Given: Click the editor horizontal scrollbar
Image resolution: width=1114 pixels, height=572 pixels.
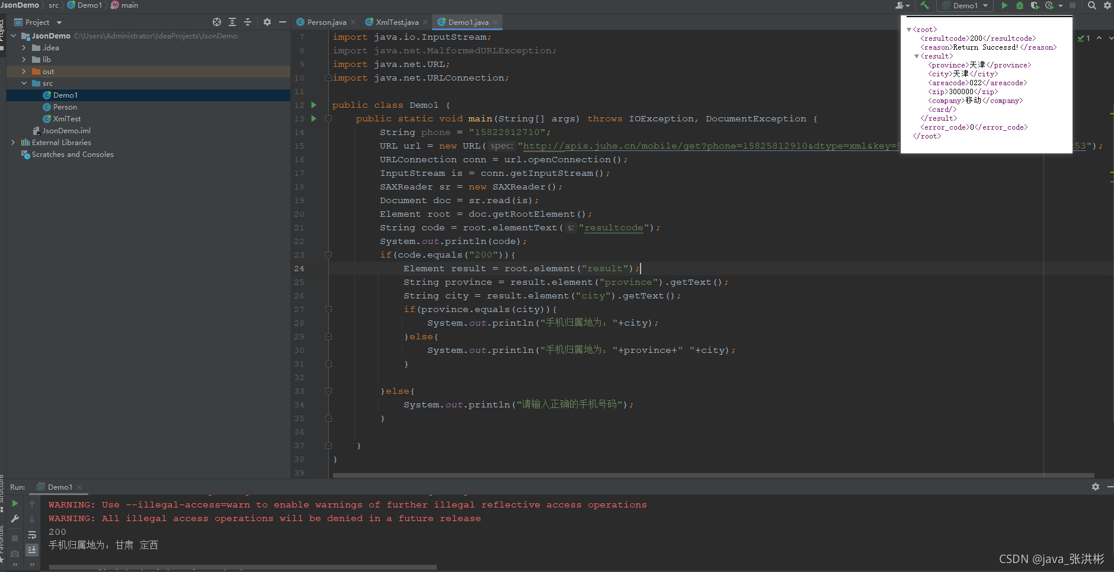Looking at the screenshot, I should pyautogui.click(x=713, y=475).
